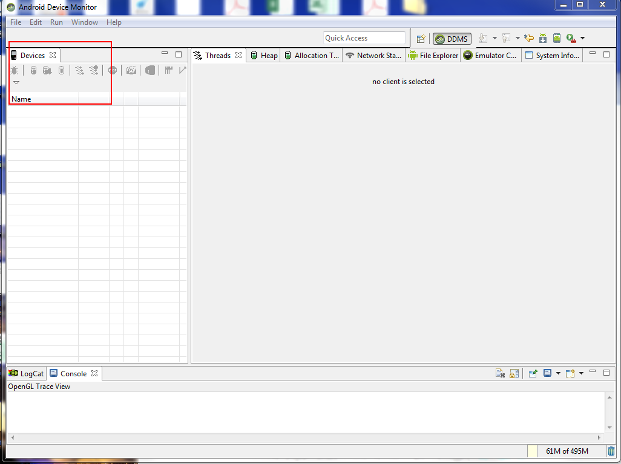The image size is (621, 464).
Task: Click the Screen Capture camera icon
Action: click(131, 70)
